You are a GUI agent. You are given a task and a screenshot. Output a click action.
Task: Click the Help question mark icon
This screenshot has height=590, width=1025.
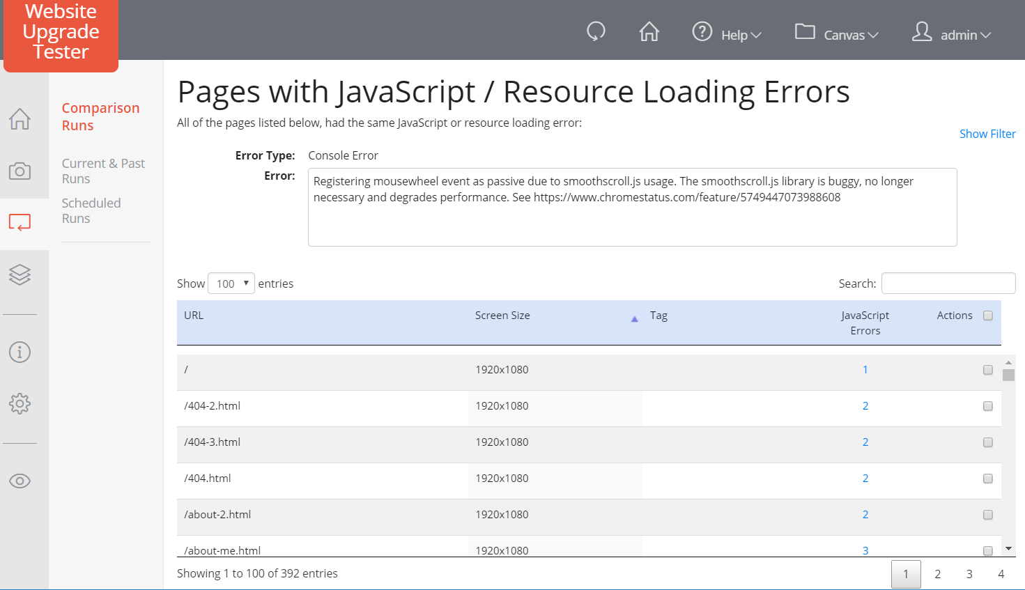click(x=702, y=31)
